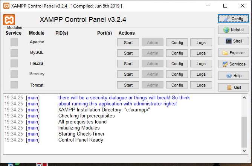Image resolution: width=252 pixels, height=166 pixels.
Task: Toggle the MySQL service checkbox
Action: tap(14, 53)
